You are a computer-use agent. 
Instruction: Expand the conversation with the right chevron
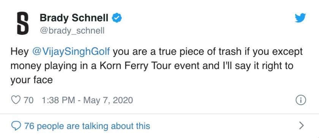pyautogui.click(x=302, y=126)
